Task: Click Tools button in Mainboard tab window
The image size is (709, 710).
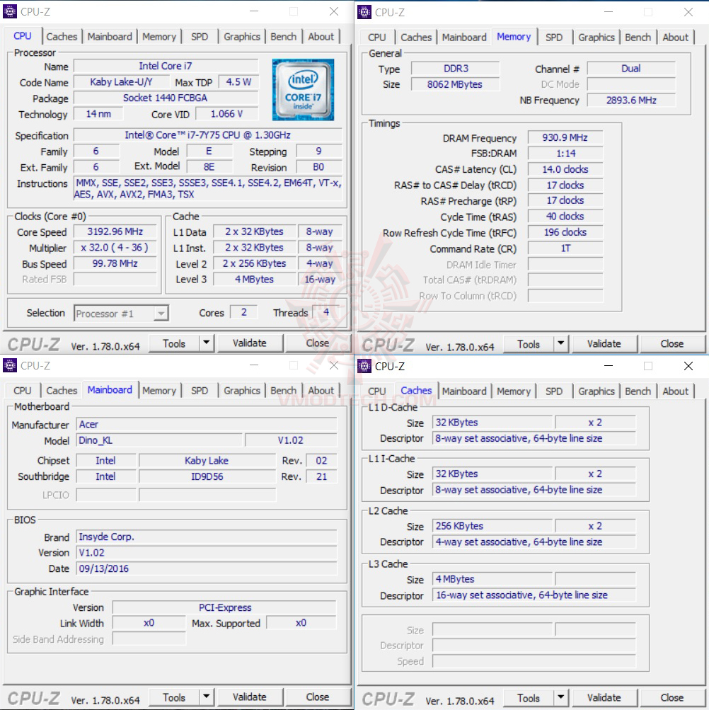Action: 174,697
